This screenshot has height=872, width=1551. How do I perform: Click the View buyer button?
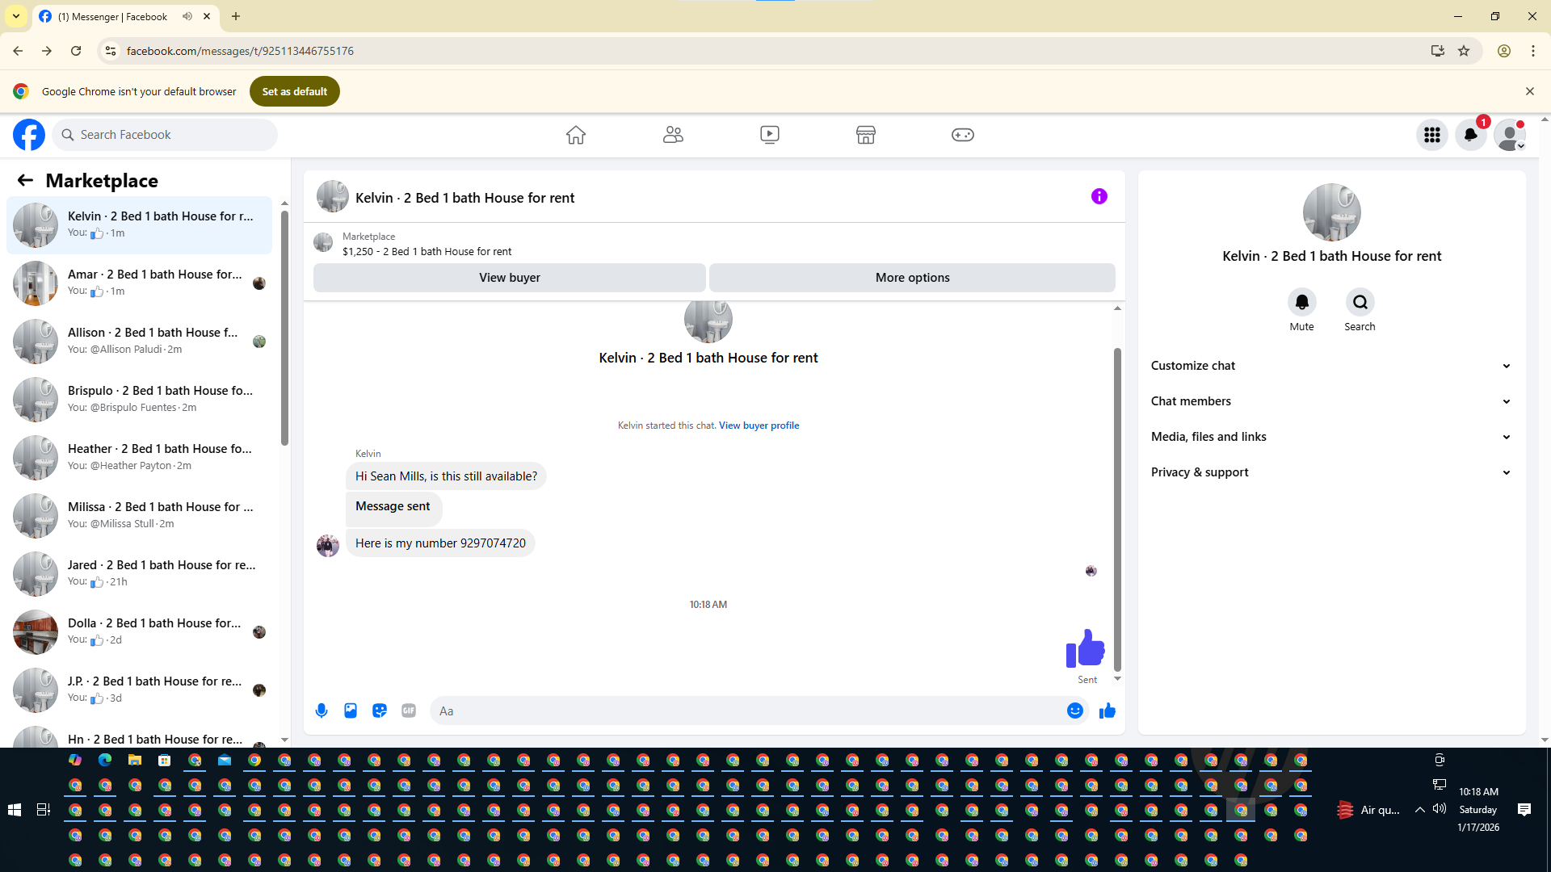(x=509, y=278)
